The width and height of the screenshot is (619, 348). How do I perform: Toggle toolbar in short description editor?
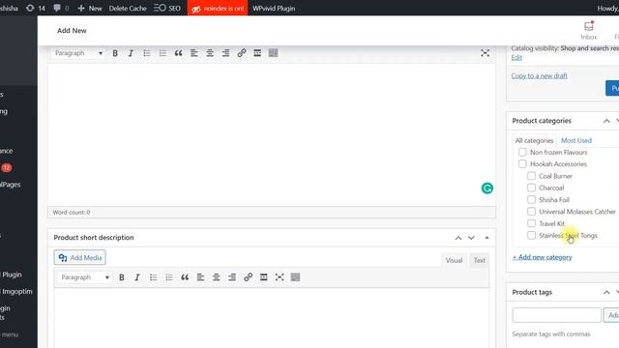295,277
